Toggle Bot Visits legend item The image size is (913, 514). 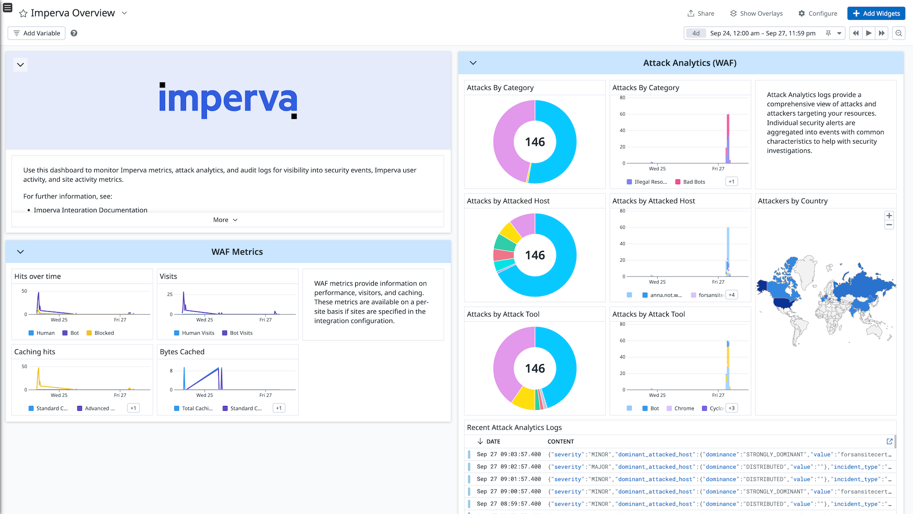point(237,333)
